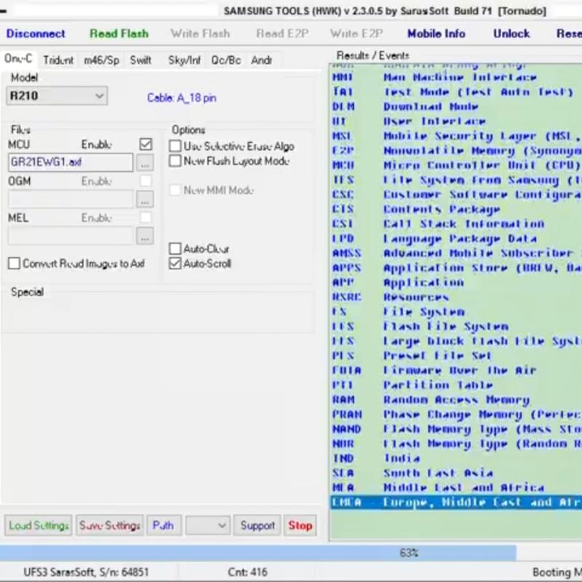Toggle the MCU Enable checkbox
Screen dimensions: 582x582
pyautogui.click(x=145, y=145)
